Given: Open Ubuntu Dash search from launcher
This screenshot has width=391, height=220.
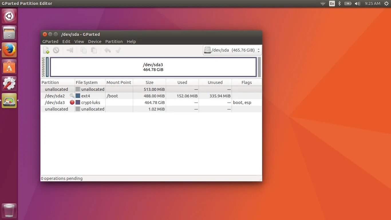Looking at the screenshot, I should [9, 16].
